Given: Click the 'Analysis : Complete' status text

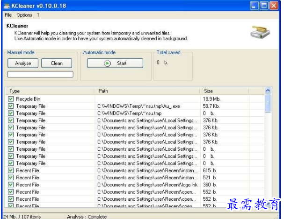Looking at the screenshot, I should pyautogui.click(x=87, y=217).
